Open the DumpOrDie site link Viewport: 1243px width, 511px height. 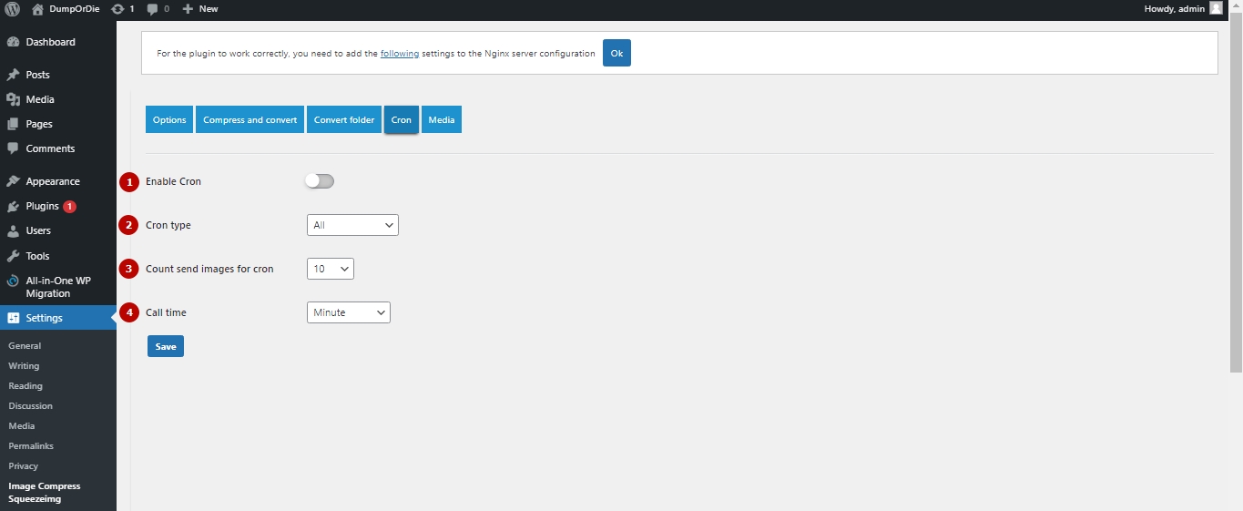[x=75, y=8]
